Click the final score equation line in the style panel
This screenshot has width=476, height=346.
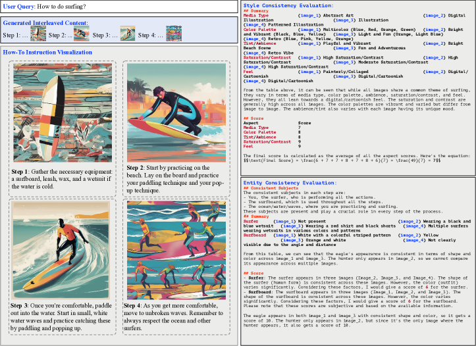point(342,161)
